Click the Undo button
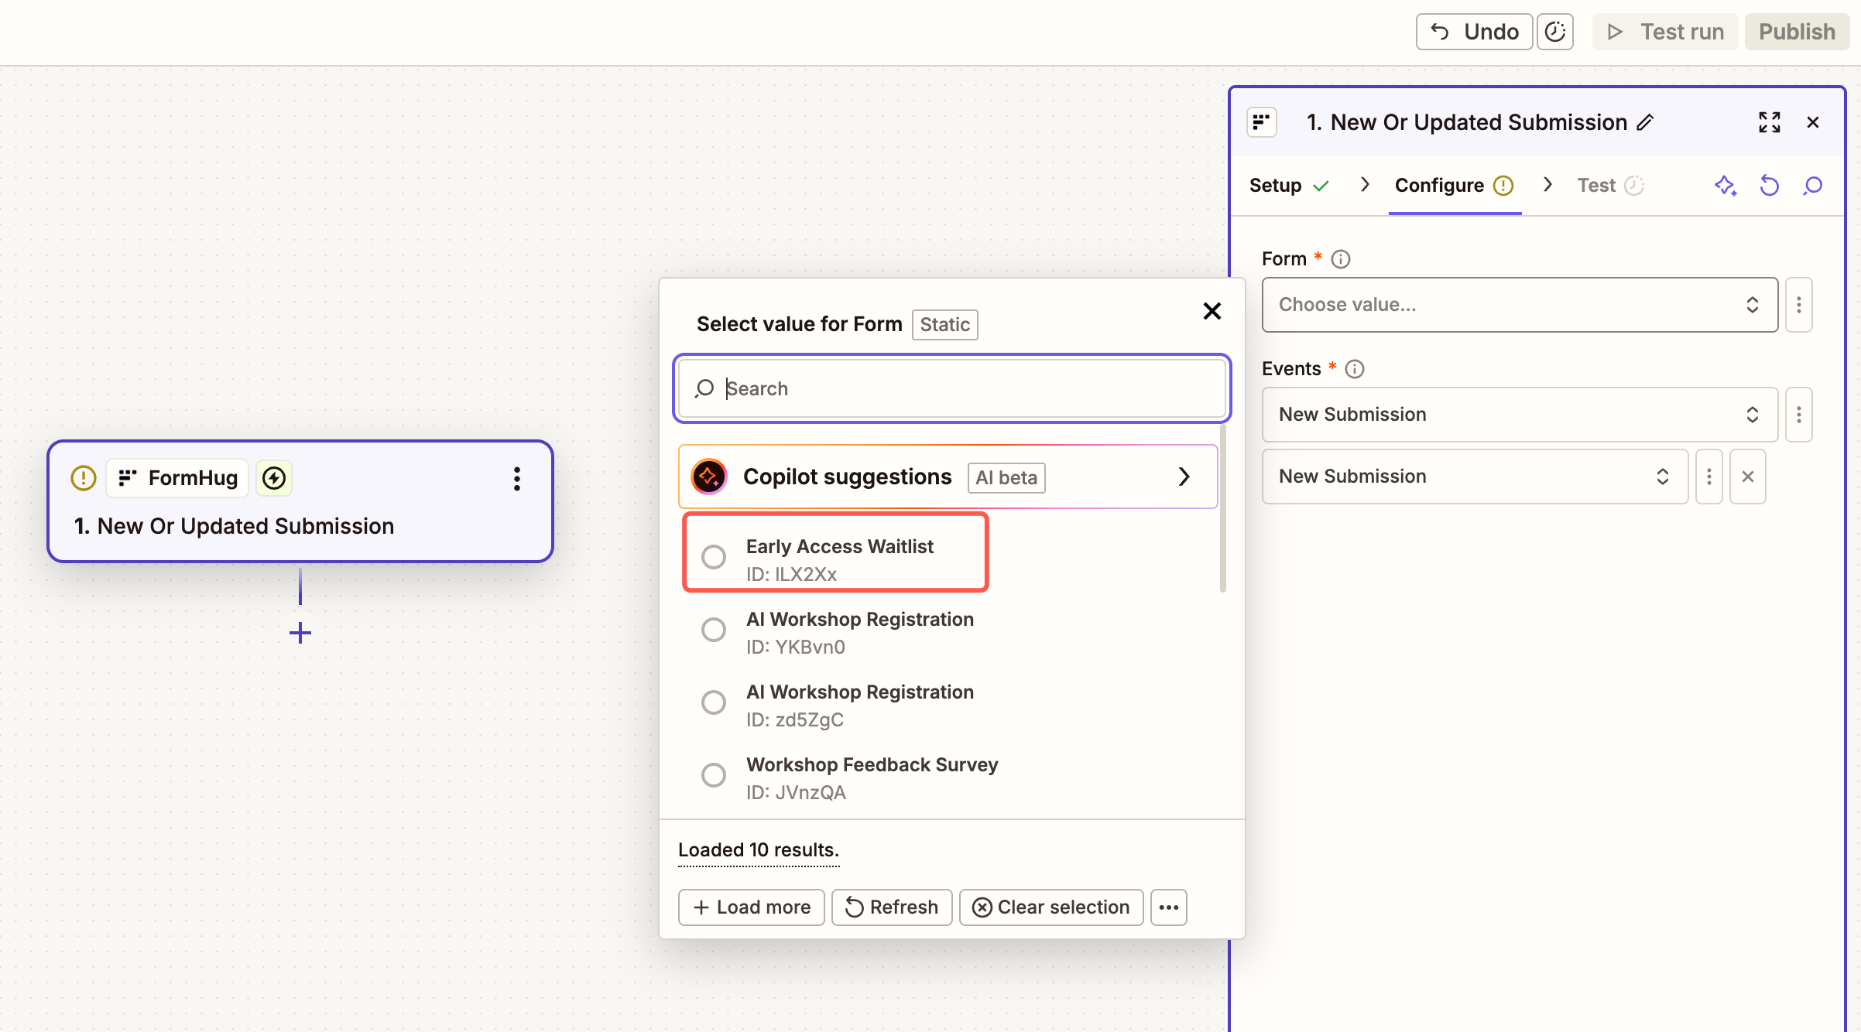1861x1032 pixels. tap(1473, 32)
